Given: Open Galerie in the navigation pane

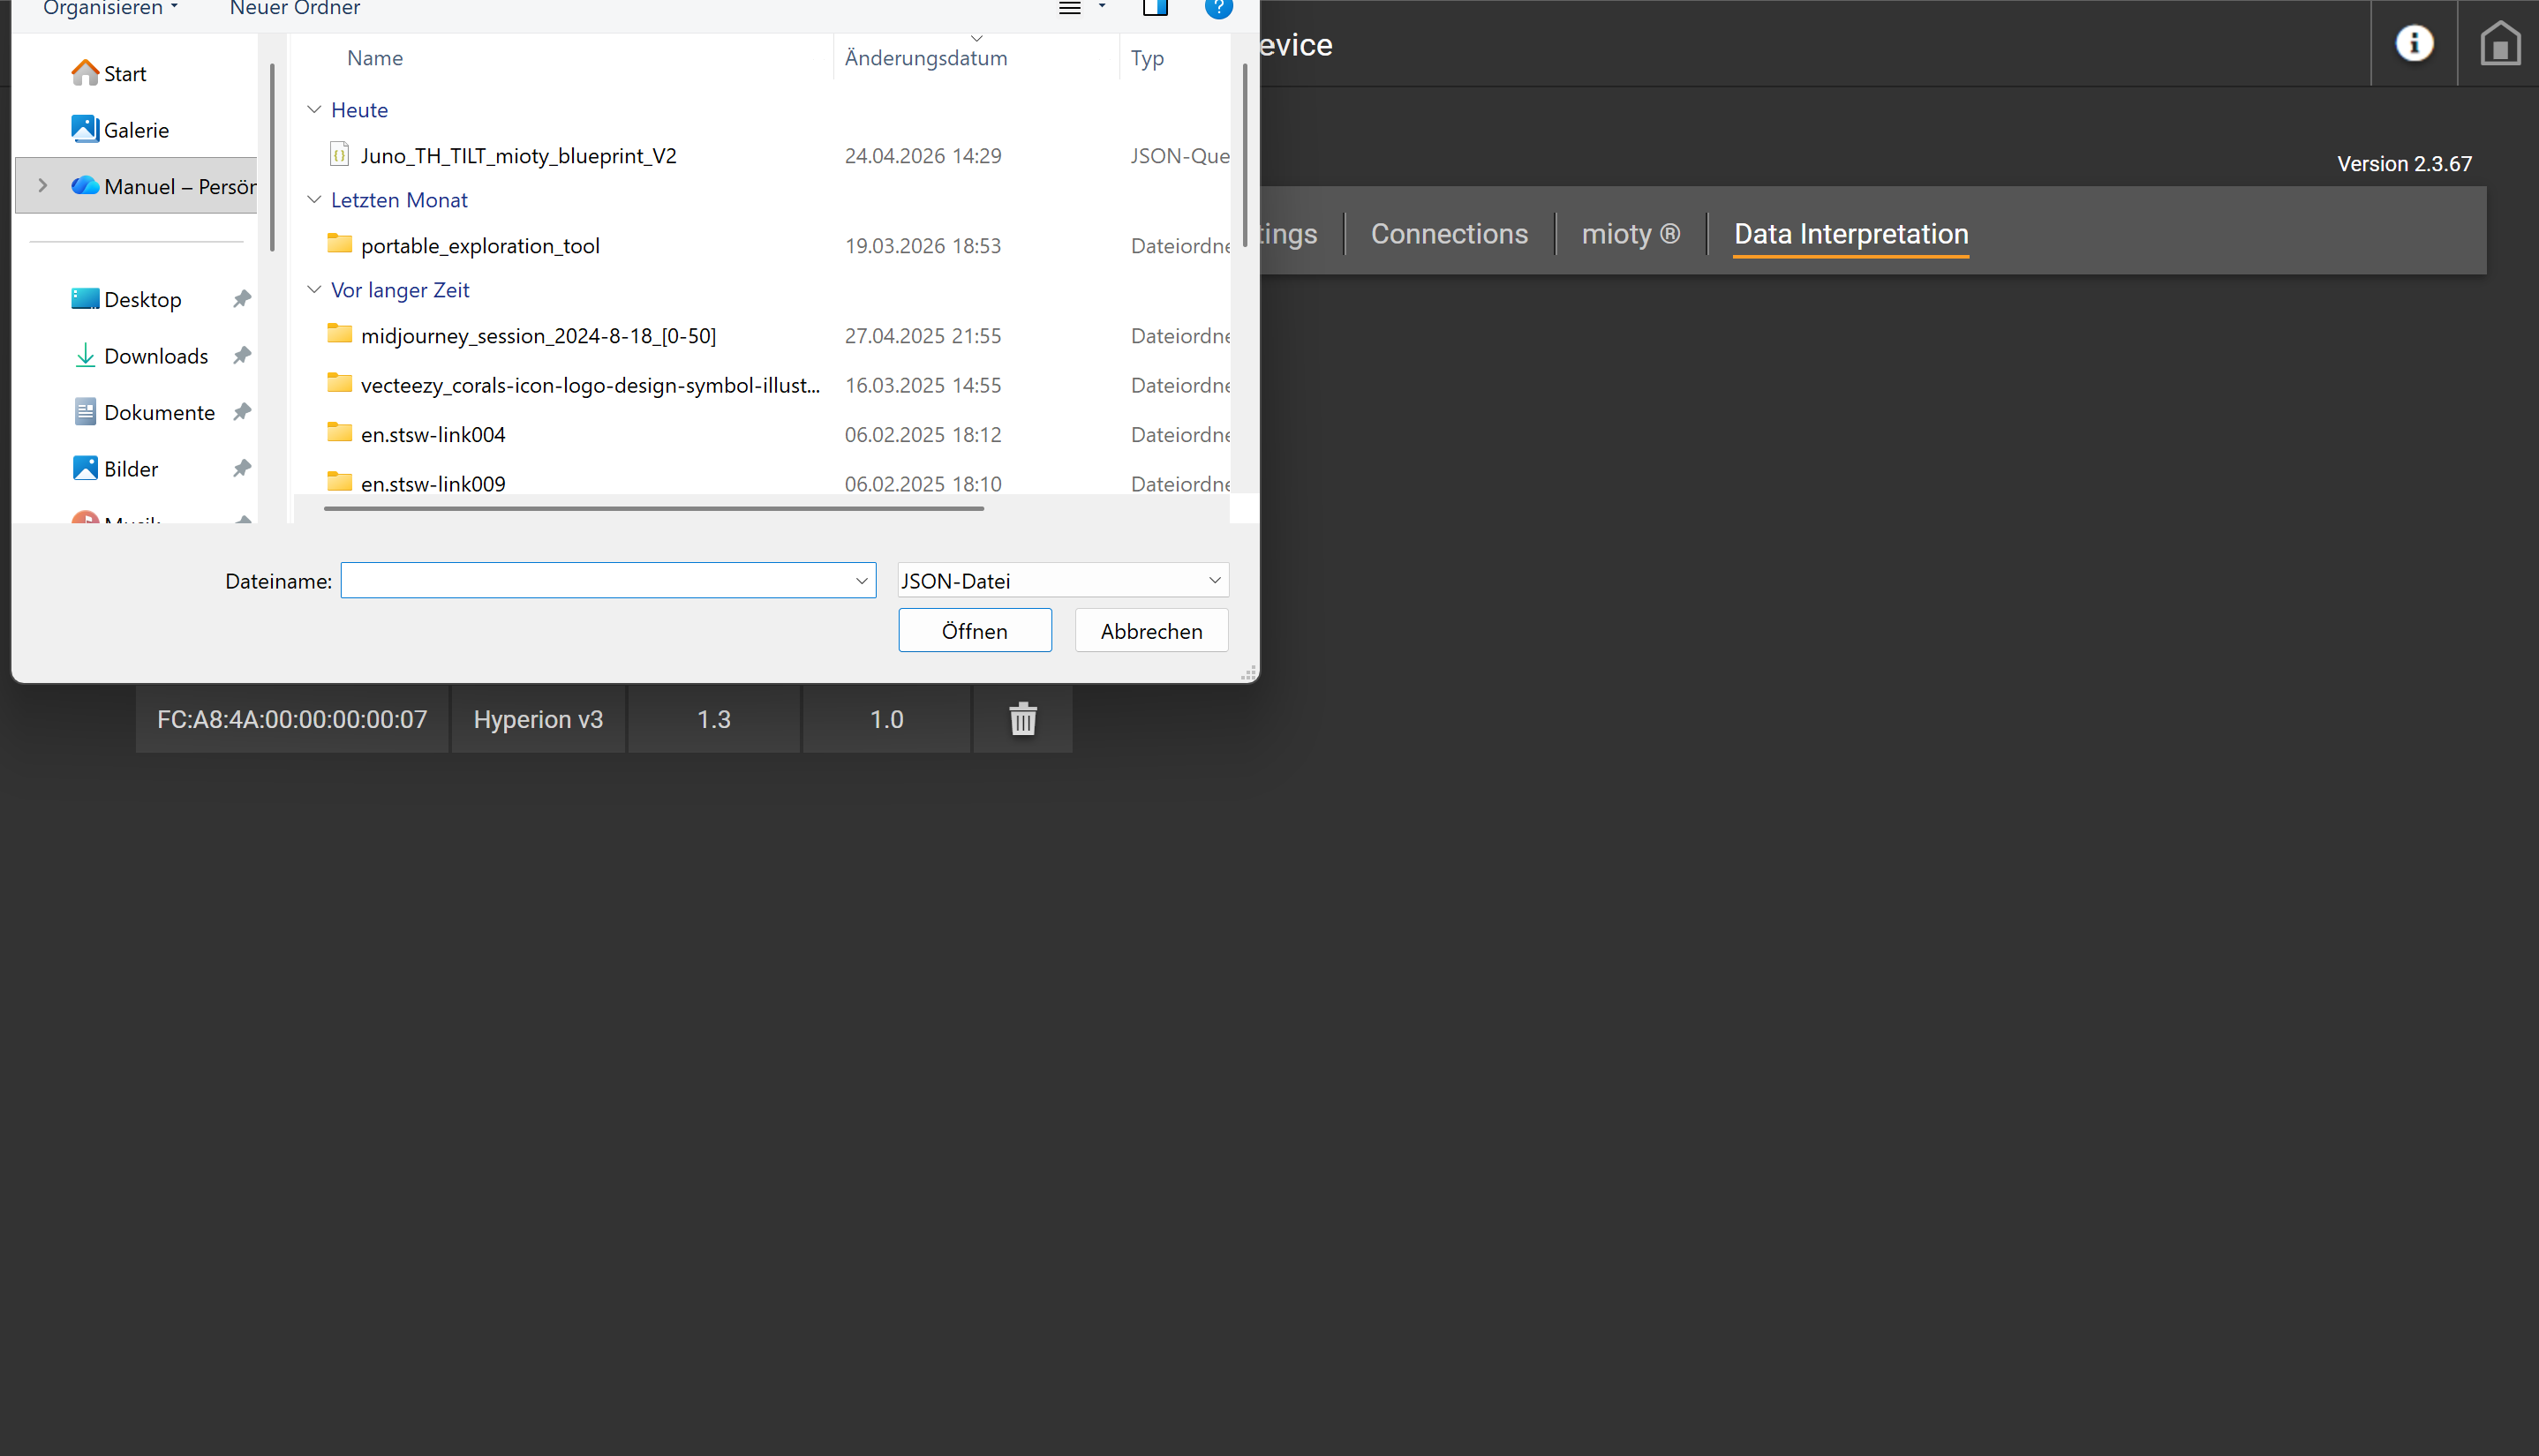Looking at the screenshot, I should [x=136, y=130].
